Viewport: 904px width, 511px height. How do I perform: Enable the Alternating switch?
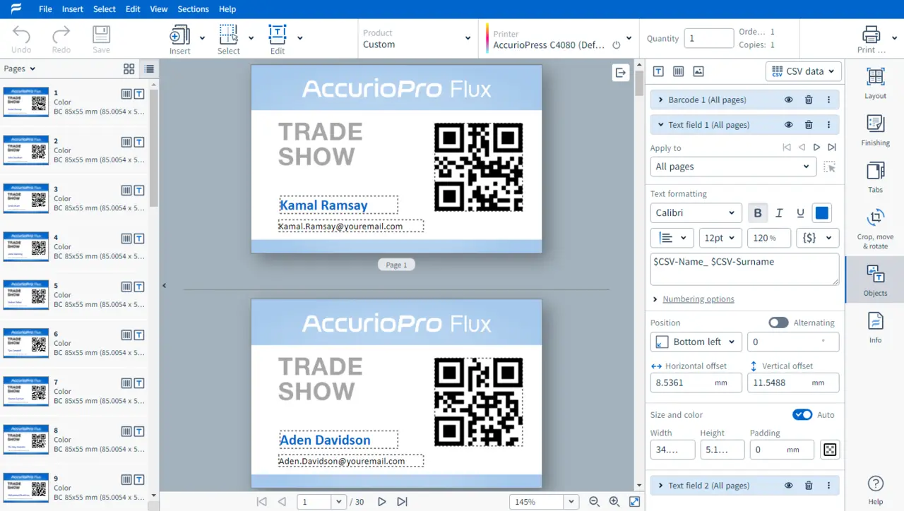click(x=778, y=323)
